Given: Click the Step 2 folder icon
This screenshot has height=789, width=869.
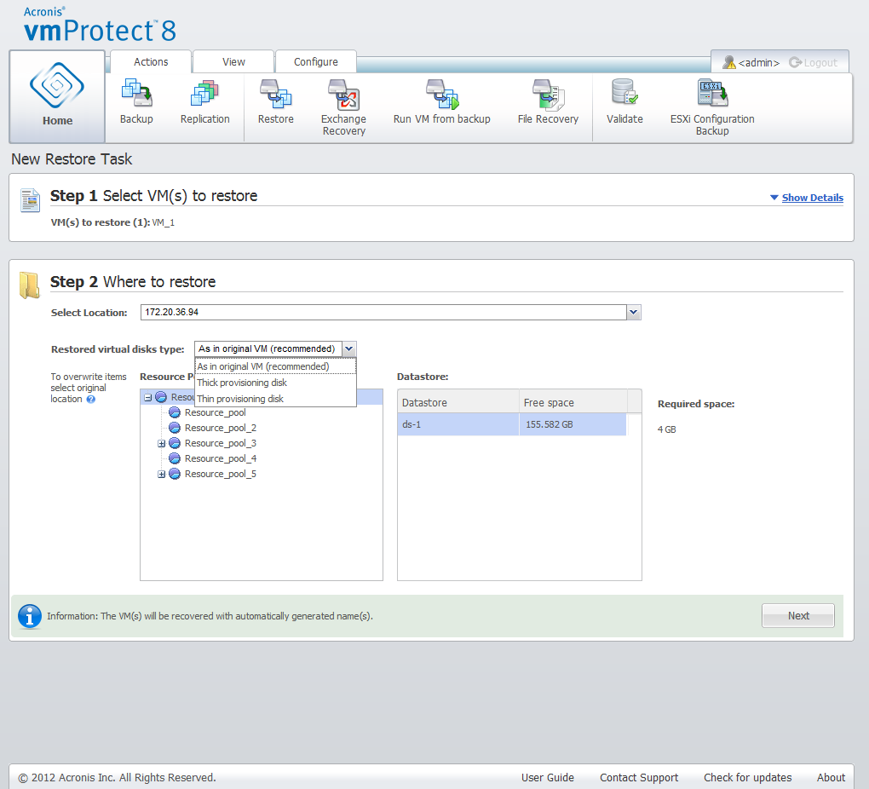Looking at the screenshot, I should point(29,285).
